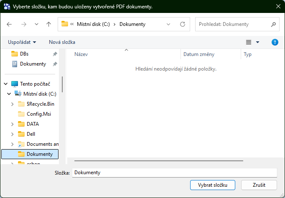Click the search magnifier icon

(x=273, y=24)
